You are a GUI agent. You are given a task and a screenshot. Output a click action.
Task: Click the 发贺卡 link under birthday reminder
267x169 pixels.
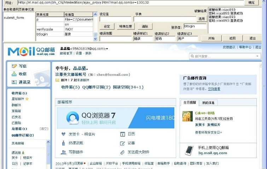pyautogui.click(x=200, y=125)
